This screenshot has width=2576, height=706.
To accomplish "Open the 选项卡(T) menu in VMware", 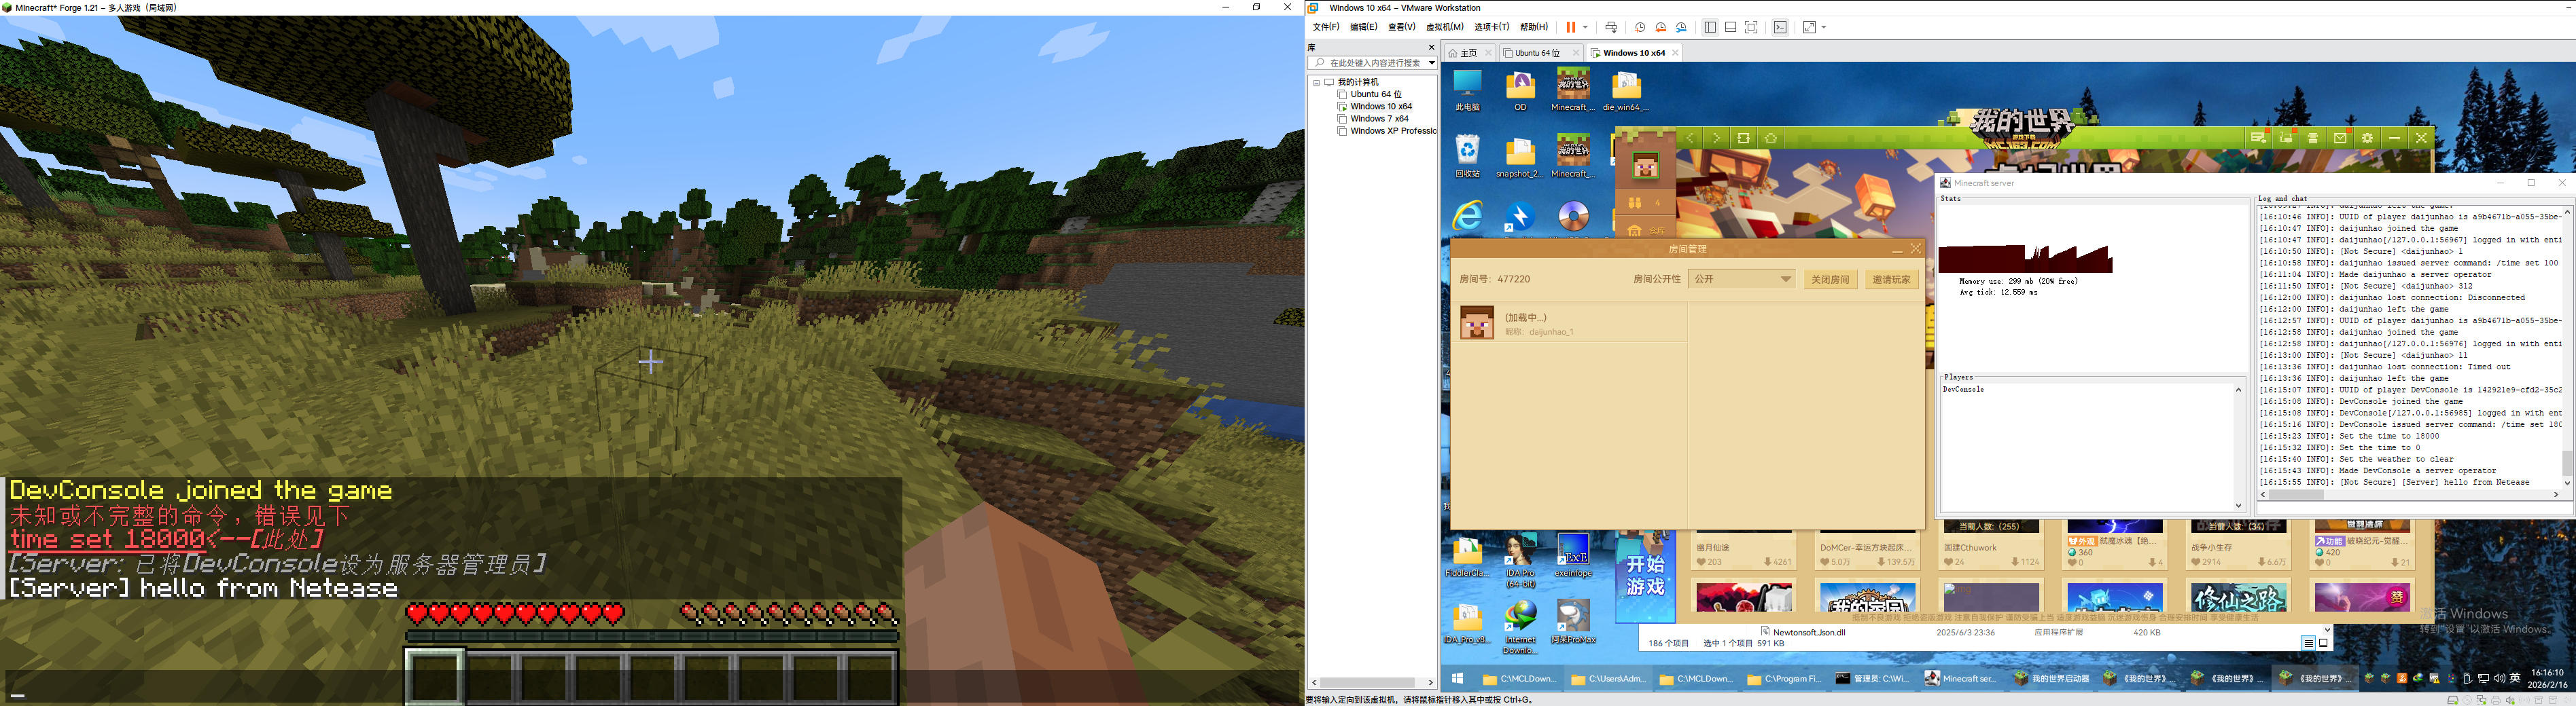I will coord(1491,27).
